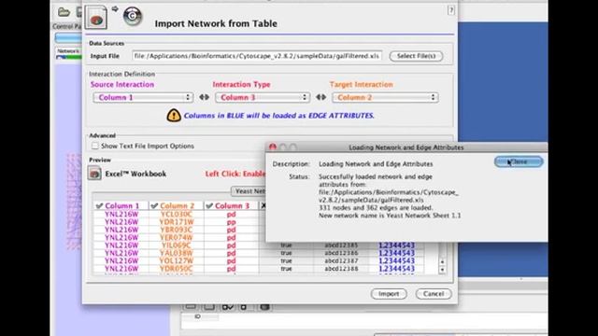
Task: Click the Target Interaction label
Action: coord(362,85)
